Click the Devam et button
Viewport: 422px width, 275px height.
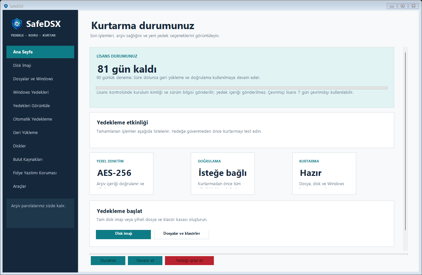[145, 261]
